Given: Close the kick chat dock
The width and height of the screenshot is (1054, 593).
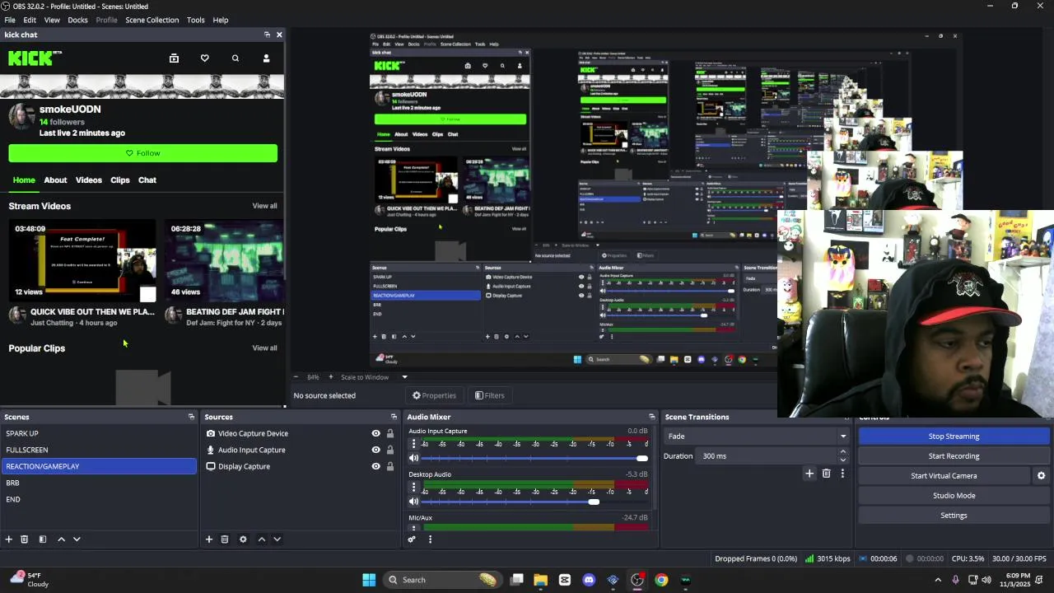Looking at the screenshot, I should 279,35.
